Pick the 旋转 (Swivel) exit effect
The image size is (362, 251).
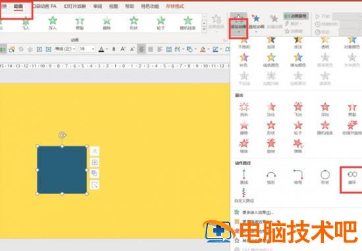[x=271, y=146]
